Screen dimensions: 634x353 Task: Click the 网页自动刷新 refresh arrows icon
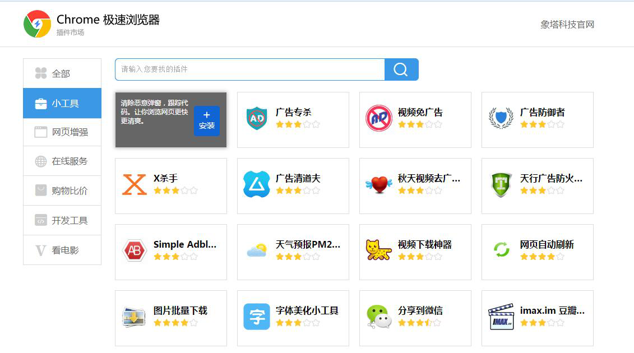[501, 250]
